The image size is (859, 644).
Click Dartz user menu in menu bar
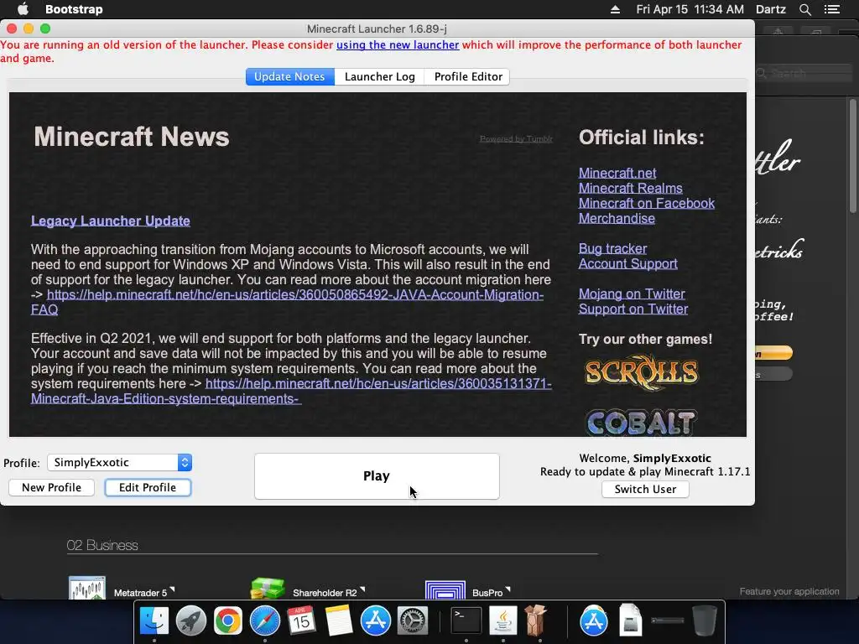[x=771, y=9]
